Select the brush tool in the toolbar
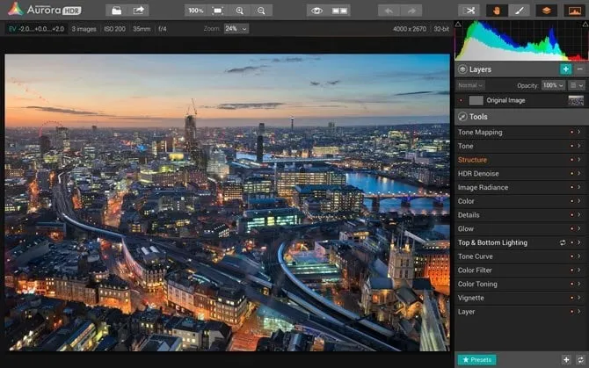Image resolution: width=589 pixels, height=368 pixels. 519,11
